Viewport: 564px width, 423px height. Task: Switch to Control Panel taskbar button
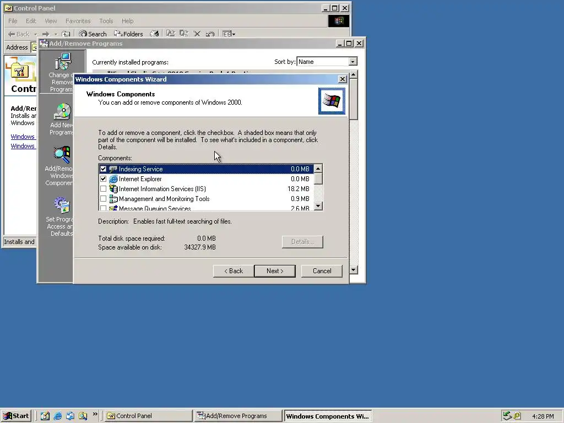click(148, 416)
